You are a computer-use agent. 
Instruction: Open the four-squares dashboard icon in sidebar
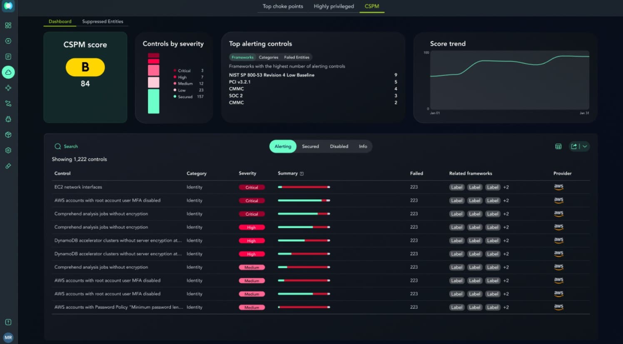(8, 25)
